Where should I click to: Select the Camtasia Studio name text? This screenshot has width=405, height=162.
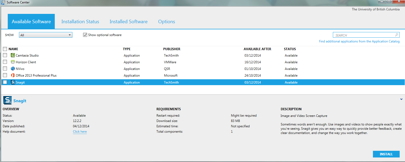point(27,56)
